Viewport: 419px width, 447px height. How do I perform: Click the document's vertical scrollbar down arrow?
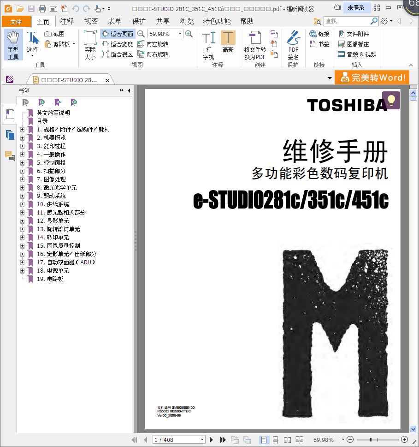click(x=413, y=429)
